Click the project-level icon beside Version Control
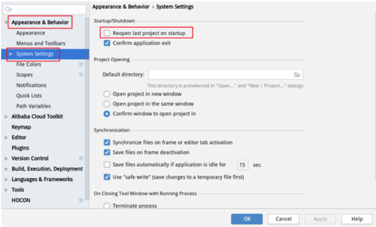The image size is (376, 227). (x=81, y=159)
